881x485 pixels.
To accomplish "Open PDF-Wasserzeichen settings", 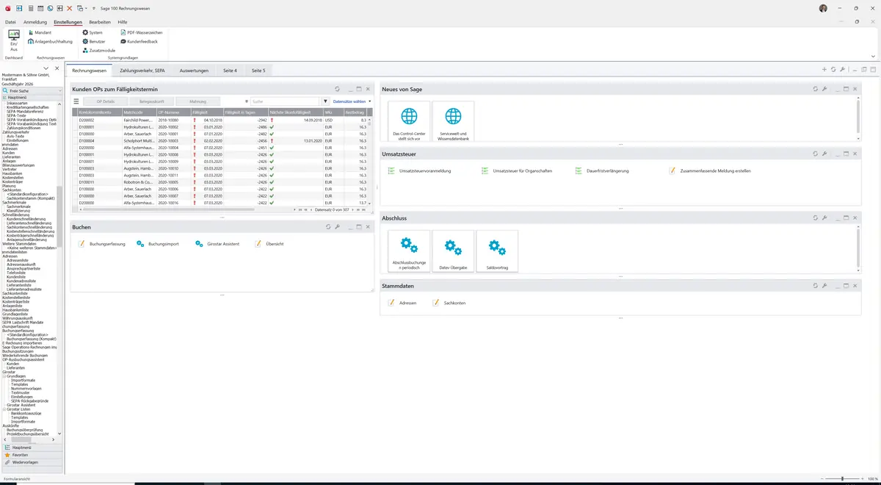I will pyautogui.click(x=142, y=33).
